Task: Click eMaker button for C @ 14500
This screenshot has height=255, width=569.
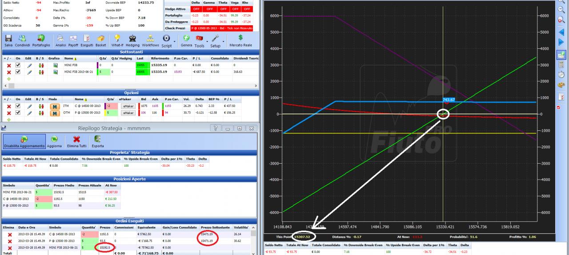Action: (128, 106)
